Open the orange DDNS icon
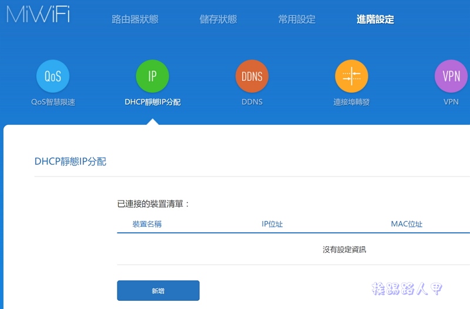This screenshot has height=309, width=470. 252,76
